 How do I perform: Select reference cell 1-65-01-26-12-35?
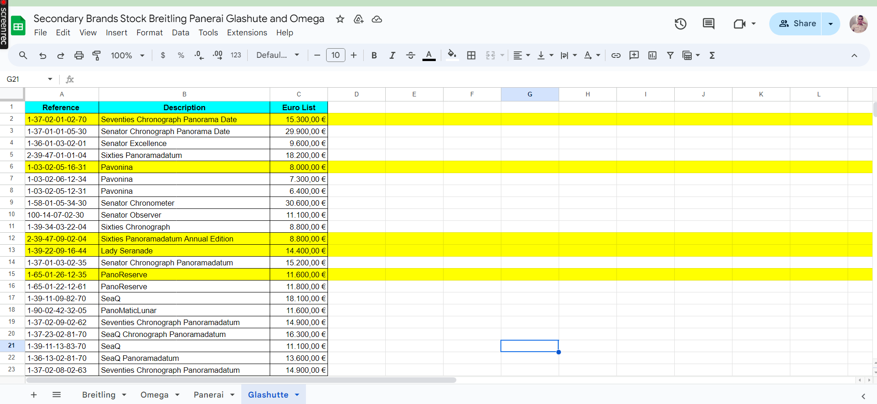tap(62, 275)
